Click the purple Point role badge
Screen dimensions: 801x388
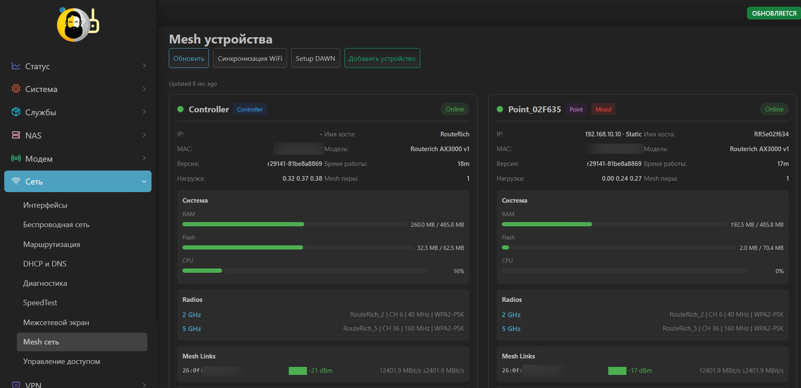click(576, 109)
